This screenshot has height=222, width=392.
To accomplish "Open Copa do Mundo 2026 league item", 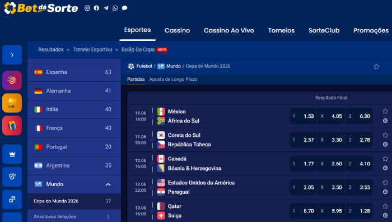I will point(74,201).
